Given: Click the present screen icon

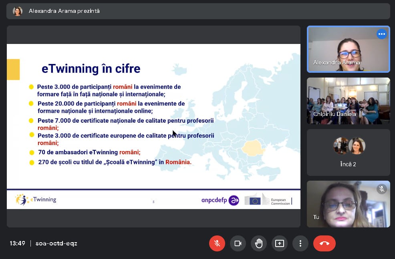Looking at the screenshot, I should coord(280,243).
